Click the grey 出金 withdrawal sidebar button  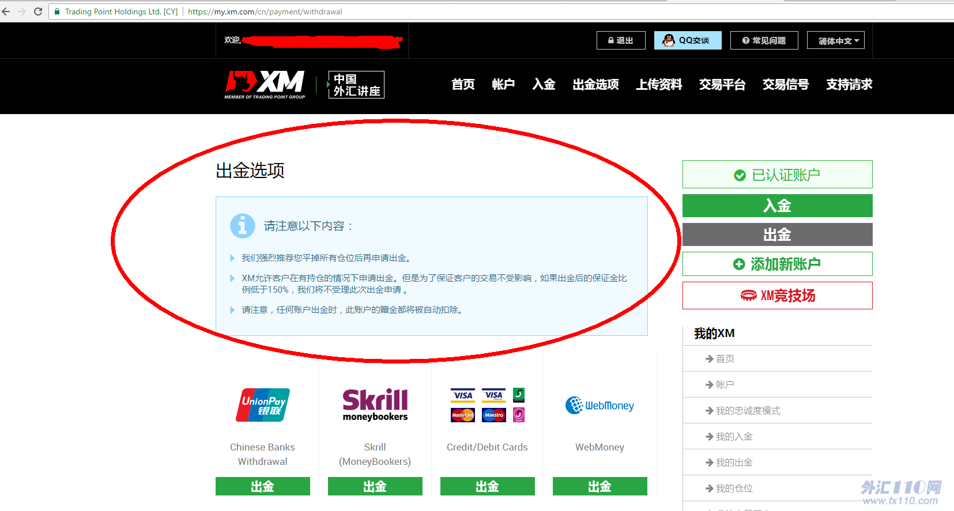pos(778,234)
